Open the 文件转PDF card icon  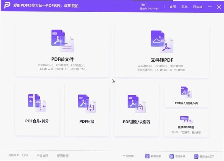click(162, 42)
